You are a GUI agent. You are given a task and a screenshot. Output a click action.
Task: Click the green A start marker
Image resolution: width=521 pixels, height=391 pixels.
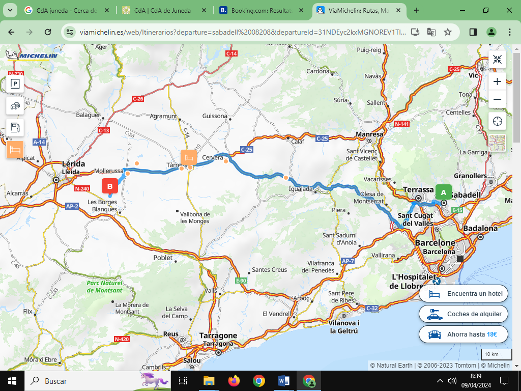pyautogui.click(x=443, y=192)
